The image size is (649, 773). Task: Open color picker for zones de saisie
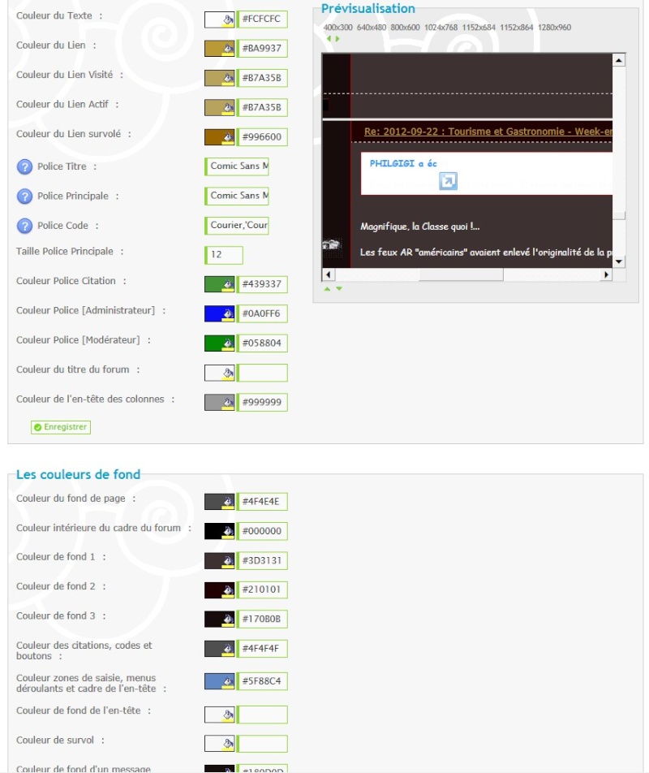220,681
